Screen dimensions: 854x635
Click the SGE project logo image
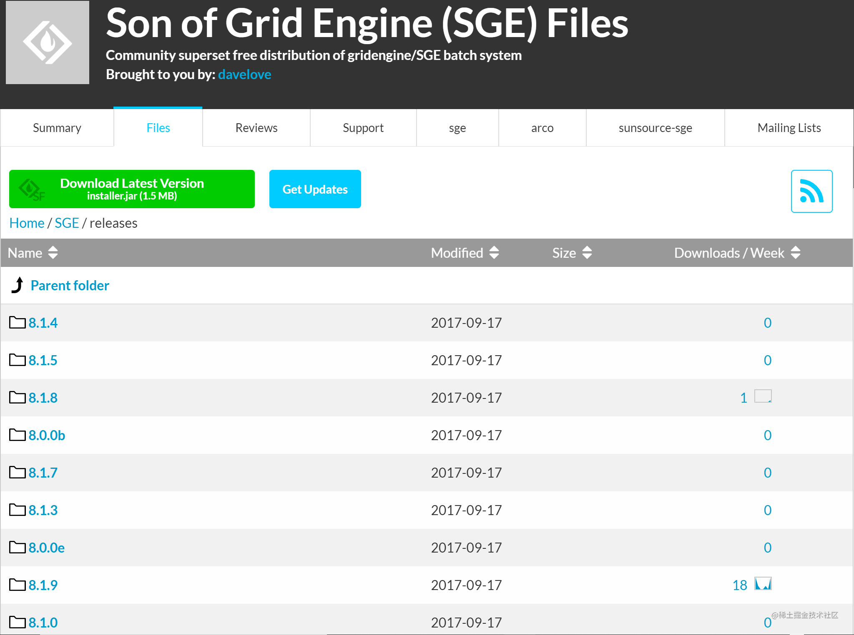click(47, 42)
